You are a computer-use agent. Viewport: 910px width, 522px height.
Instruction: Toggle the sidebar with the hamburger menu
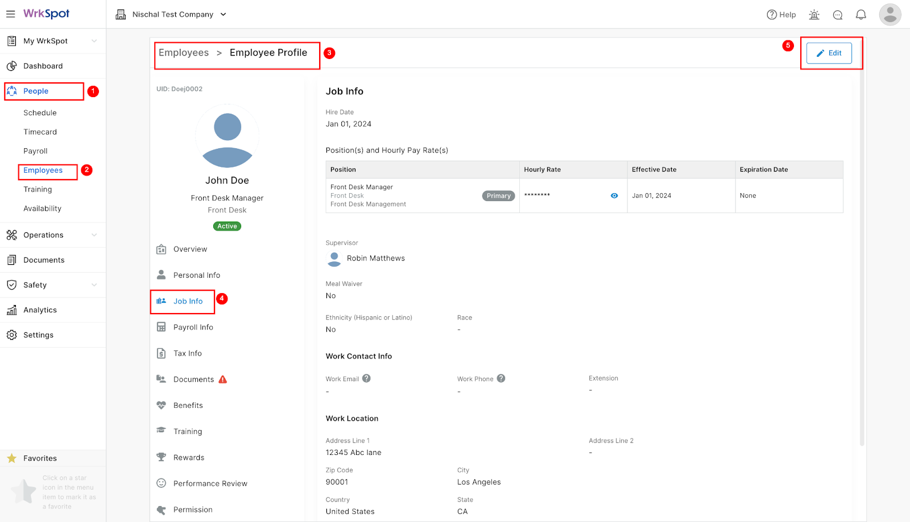[x=10, y=14]
